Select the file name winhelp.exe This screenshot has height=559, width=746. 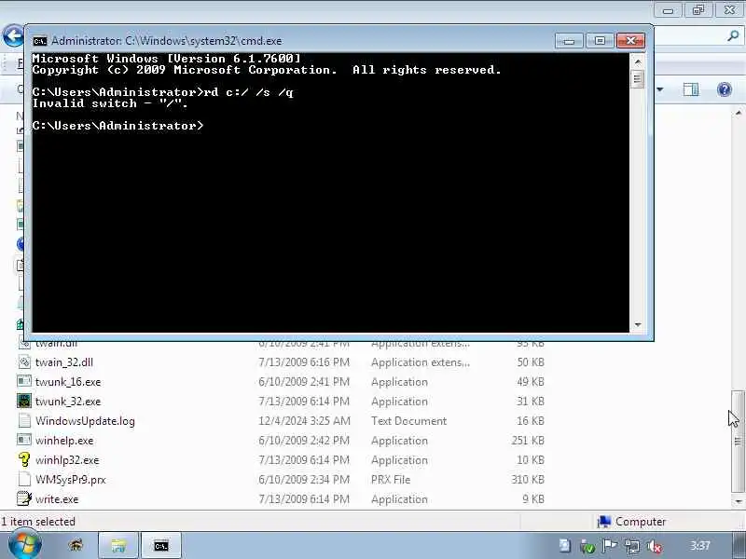(64, 441)
